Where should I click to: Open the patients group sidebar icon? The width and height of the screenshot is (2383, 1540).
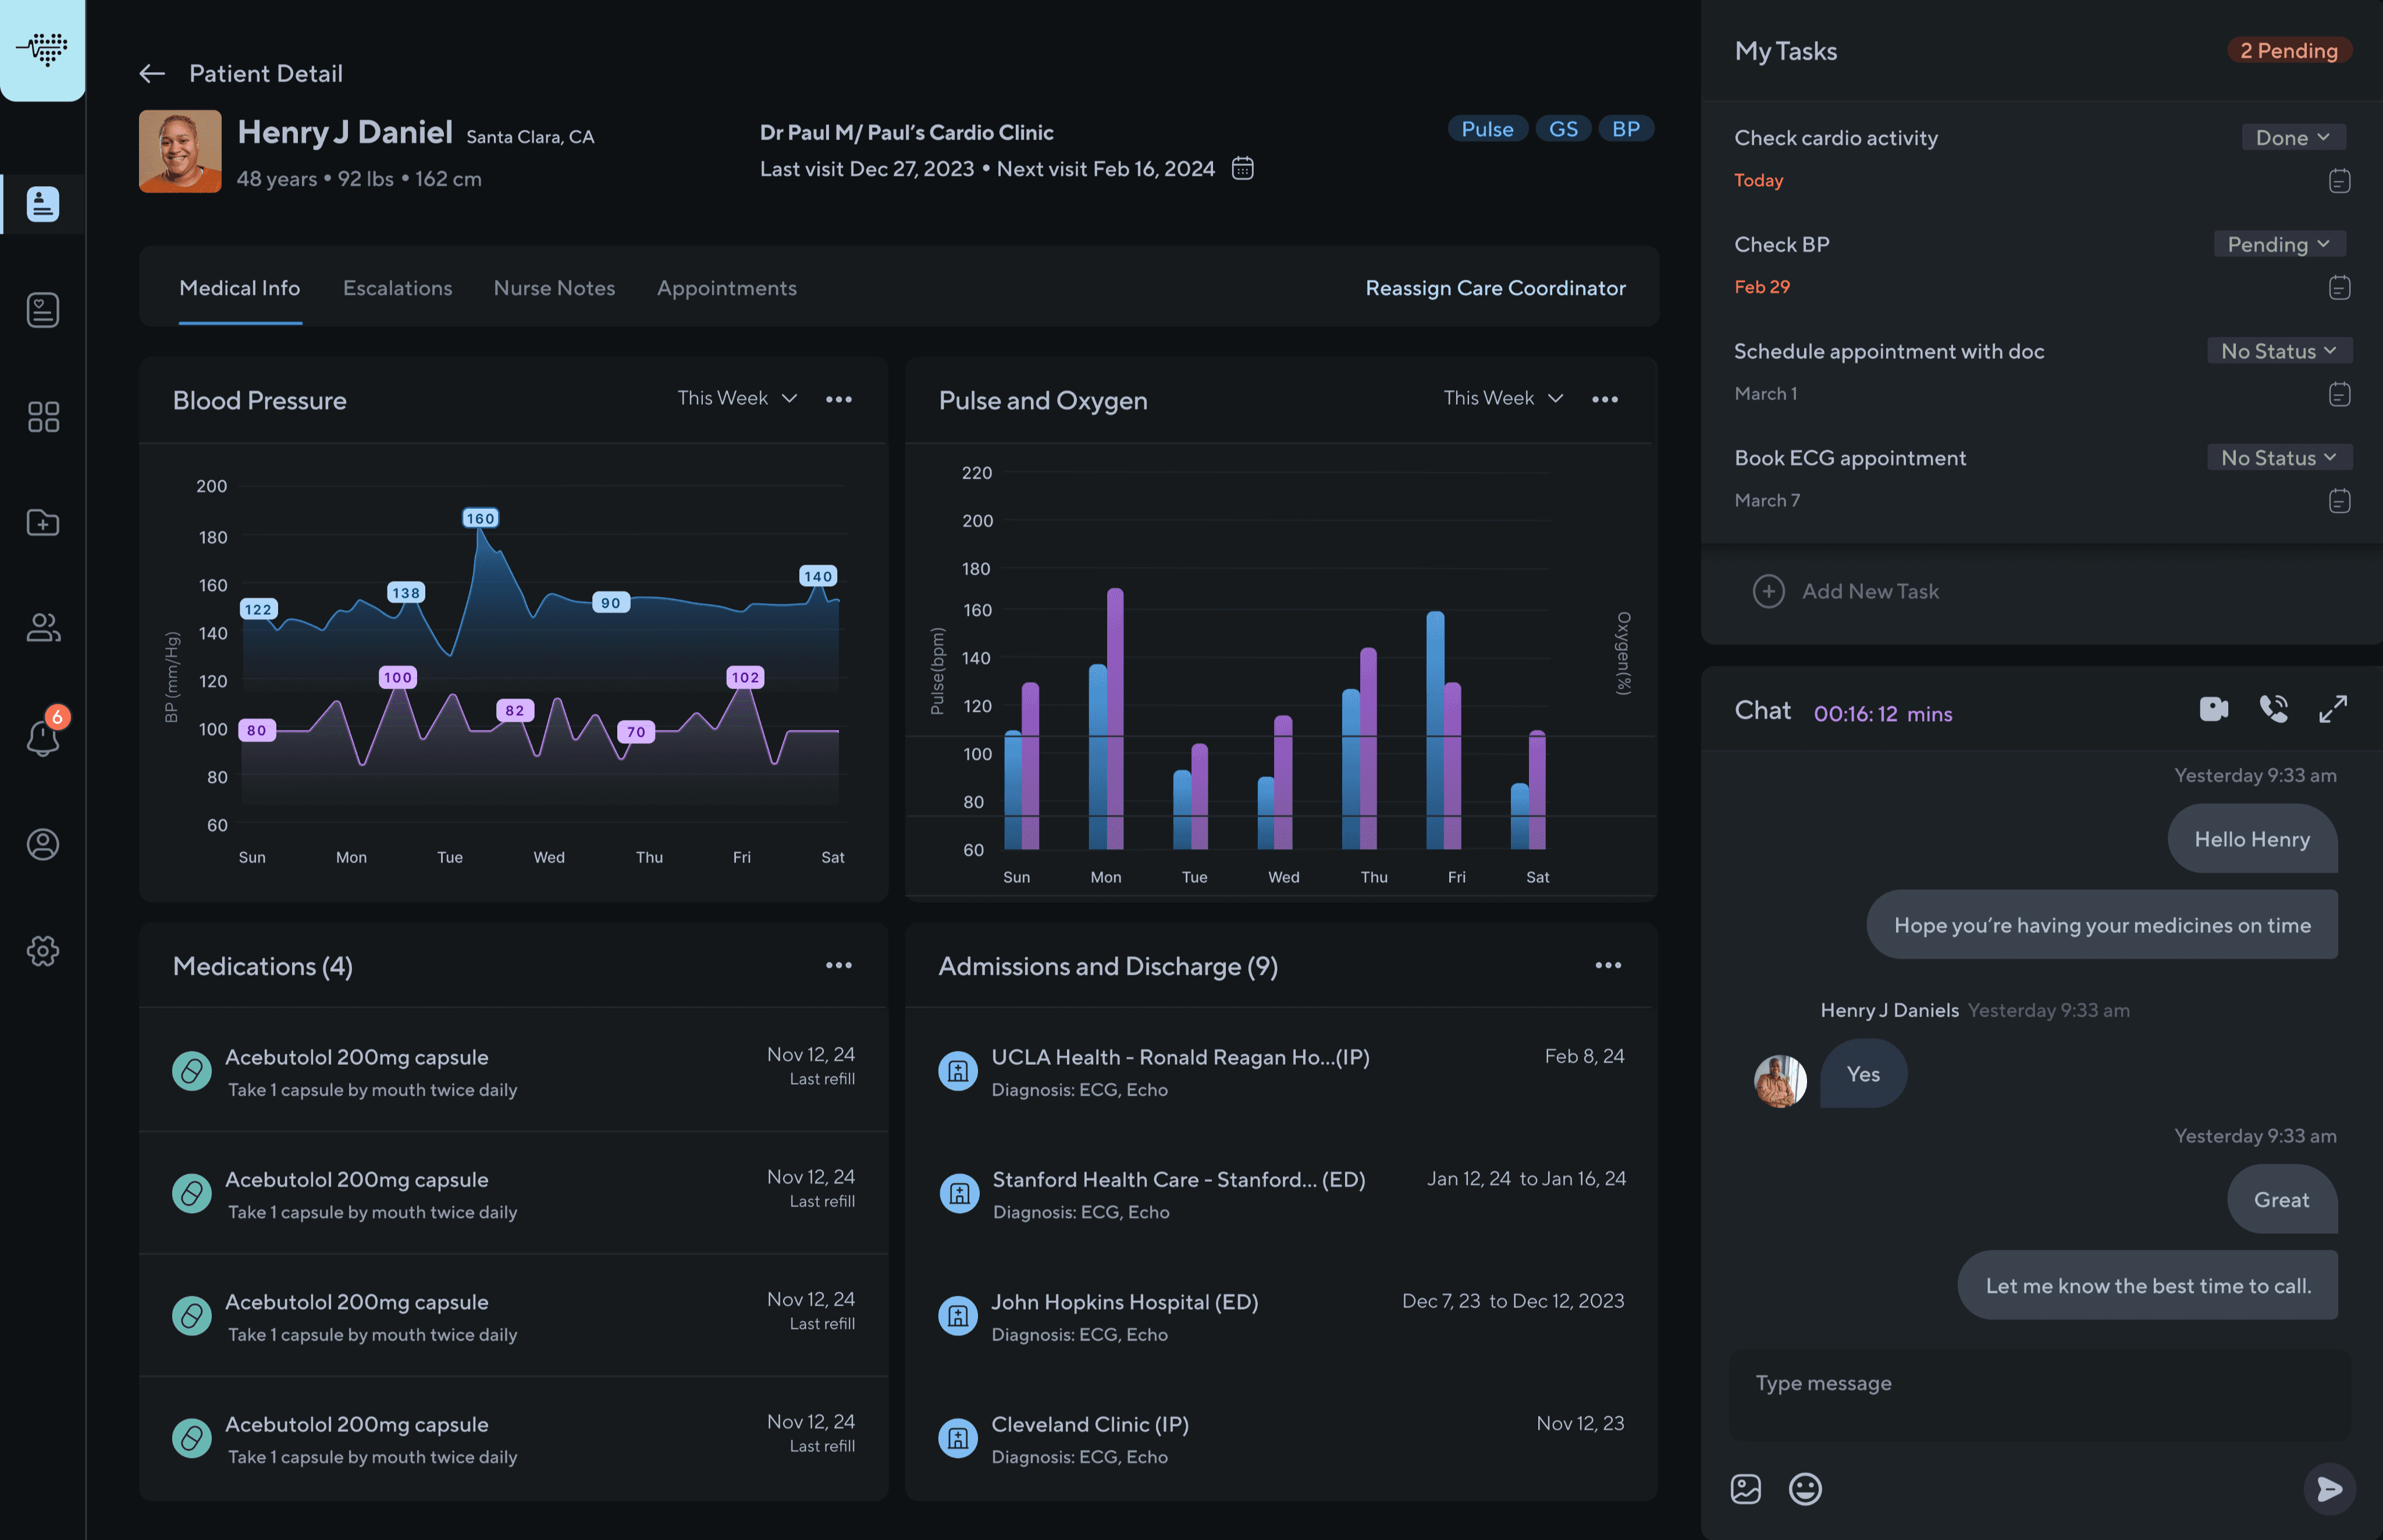click(43, 628)
